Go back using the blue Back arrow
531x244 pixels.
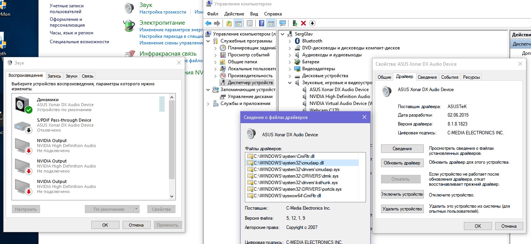tap(208, 23)
